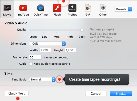Click the frames per second label
This screenshot has width=137, height=101.
[x=56, y=57]
